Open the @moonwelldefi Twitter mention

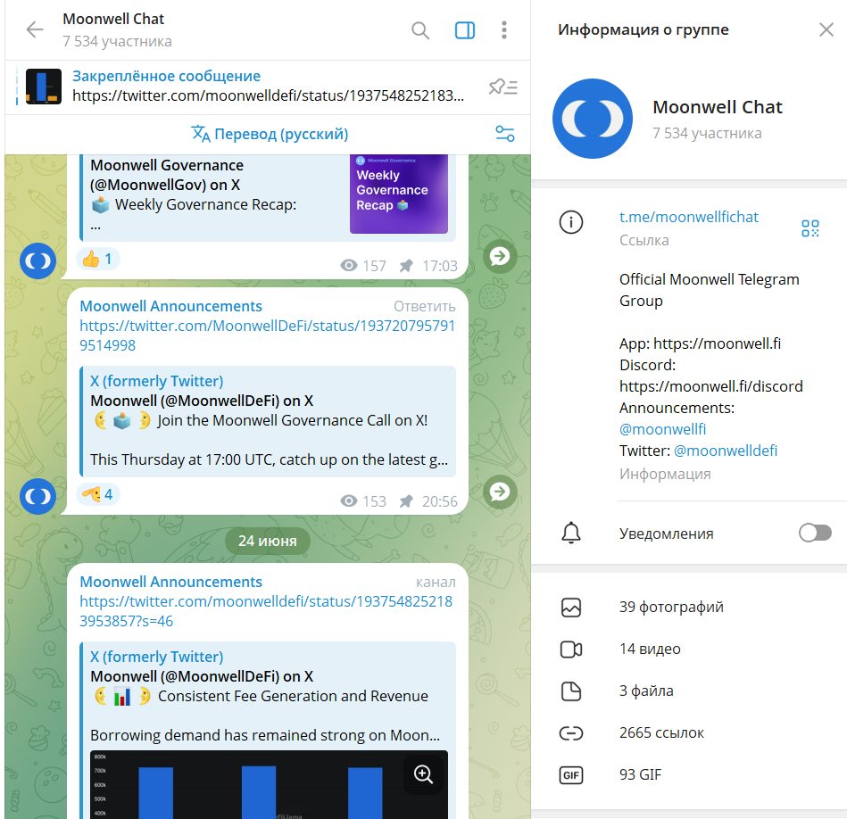click(726, 451)
